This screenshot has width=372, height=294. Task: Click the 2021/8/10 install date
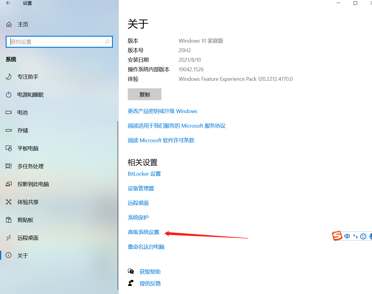point(190,60)
